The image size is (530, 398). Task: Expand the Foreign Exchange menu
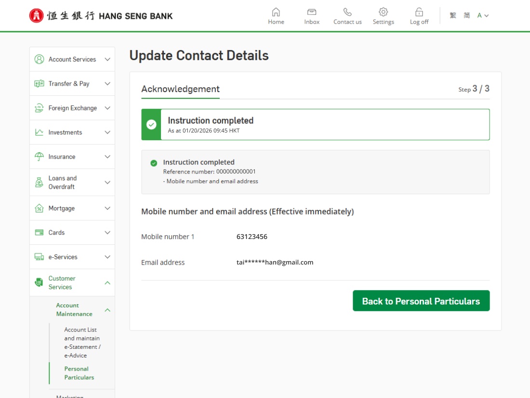pyautogui.click(x=107, y=108)
